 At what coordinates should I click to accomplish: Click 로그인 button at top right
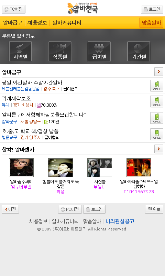tap(152, 9)
